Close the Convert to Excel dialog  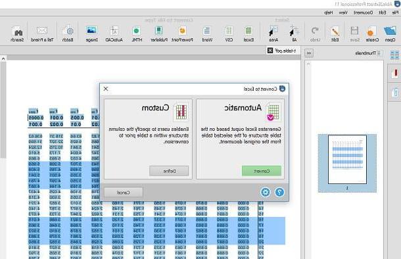106,89
